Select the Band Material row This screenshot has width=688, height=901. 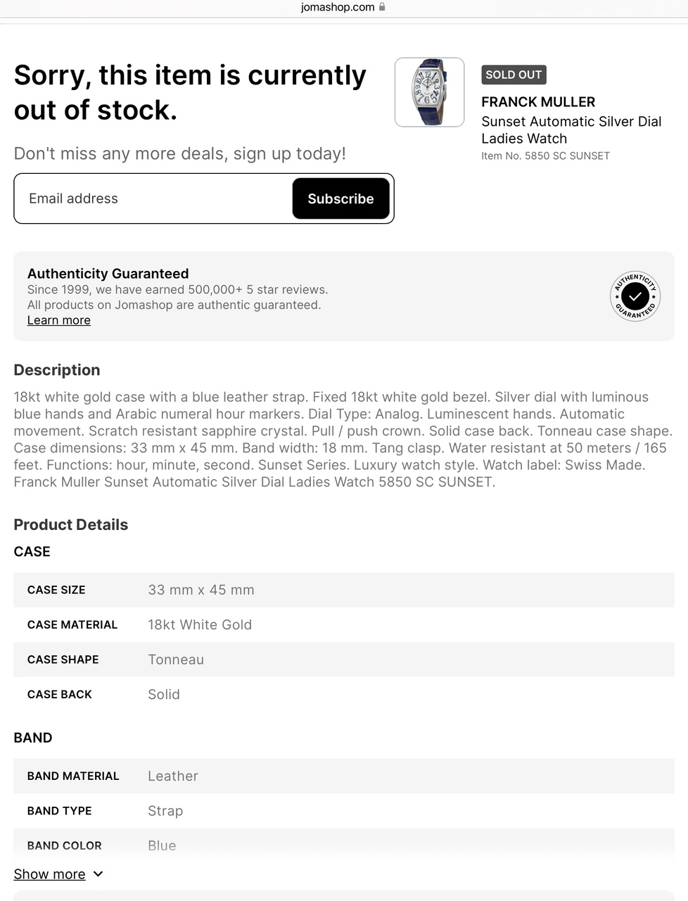pos(343,776)
